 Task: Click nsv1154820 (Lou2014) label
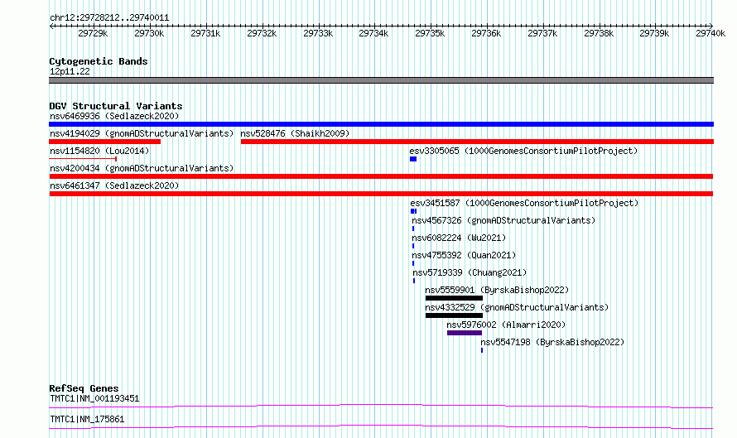tap(99, 151)
